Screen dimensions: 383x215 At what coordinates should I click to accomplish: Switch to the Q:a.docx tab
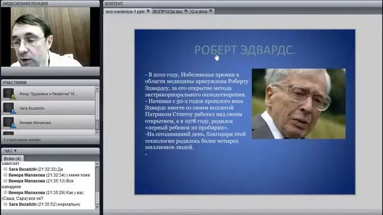point(202,11)
